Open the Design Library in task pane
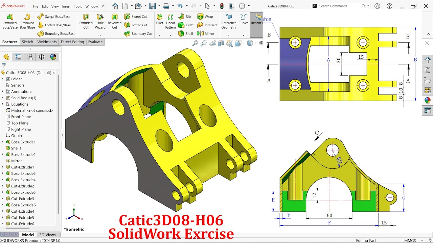 [x=428, y=70]
